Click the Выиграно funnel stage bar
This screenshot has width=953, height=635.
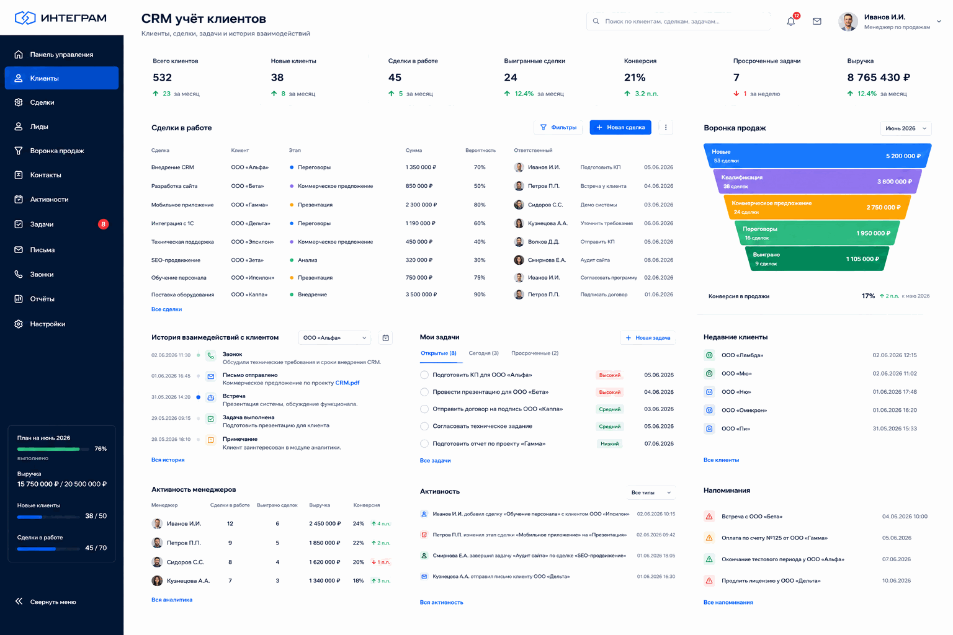pyautogui.click(x=817, y=259)
